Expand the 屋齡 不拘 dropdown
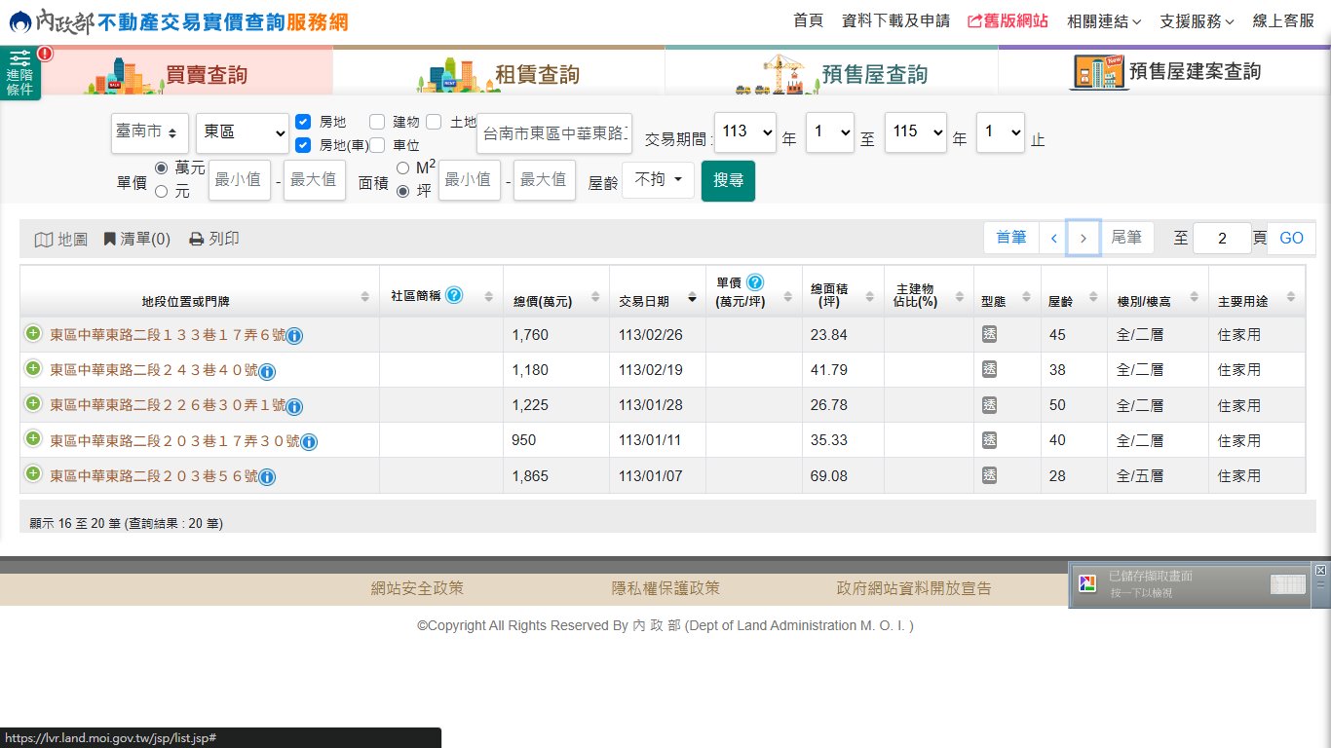 (x=658, y=180)
